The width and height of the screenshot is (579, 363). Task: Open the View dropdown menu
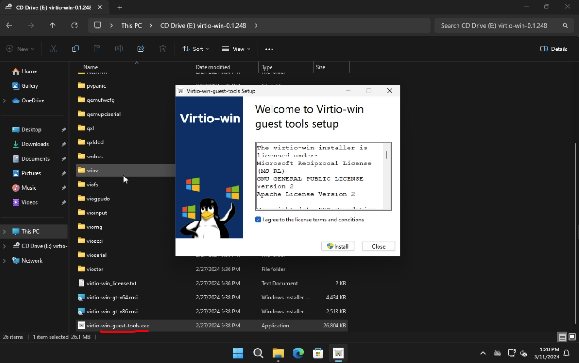236,49
